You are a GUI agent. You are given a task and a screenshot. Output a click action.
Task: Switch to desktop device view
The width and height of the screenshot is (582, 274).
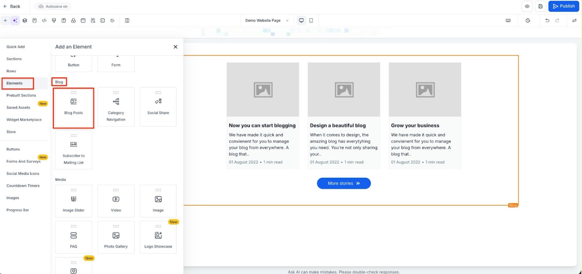point(301,21)
